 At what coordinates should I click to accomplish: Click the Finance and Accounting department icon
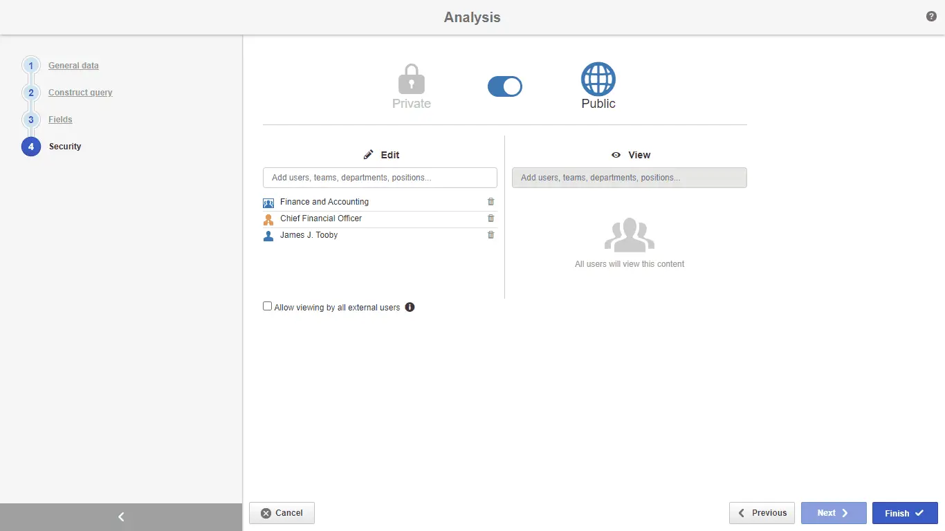coord(268,203)
